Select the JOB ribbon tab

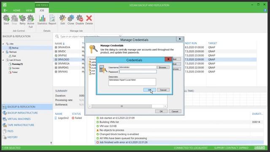click(42, 11)
